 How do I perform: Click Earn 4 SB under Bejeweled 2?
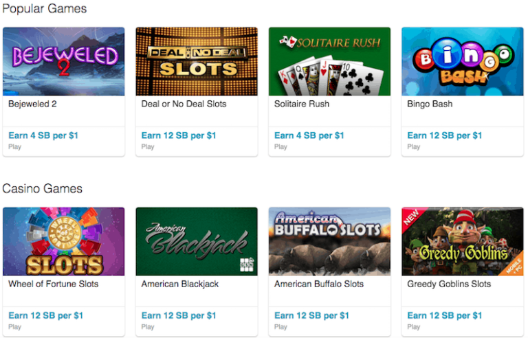click(x=43, y=135)
